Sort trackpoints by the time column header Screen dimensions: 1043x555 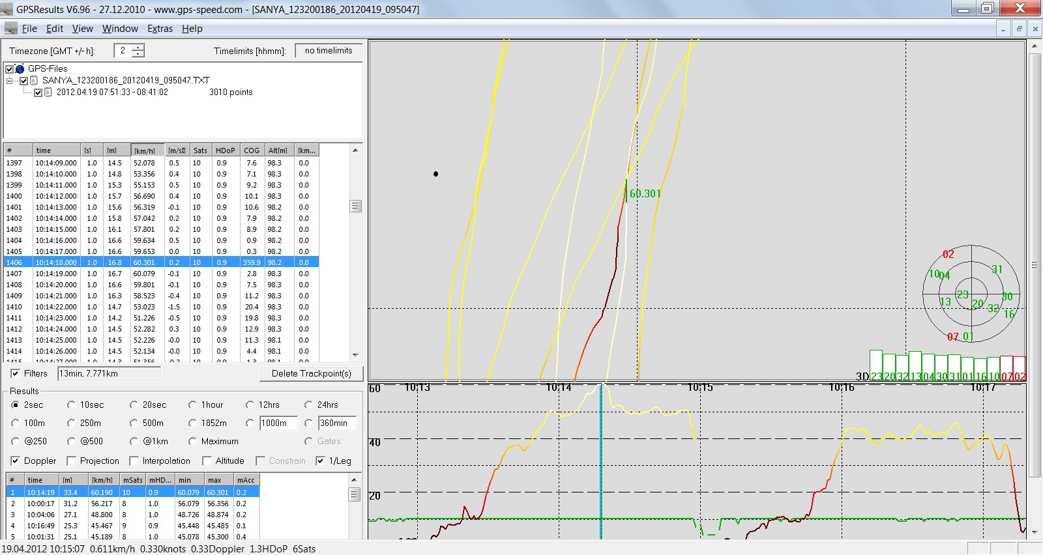click(x=57, y=150)
